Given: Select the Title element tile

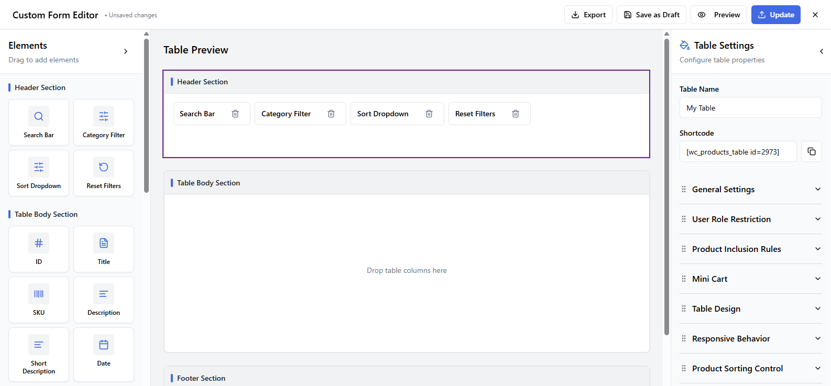Looking at the screenshot, I should coord(104,249).
